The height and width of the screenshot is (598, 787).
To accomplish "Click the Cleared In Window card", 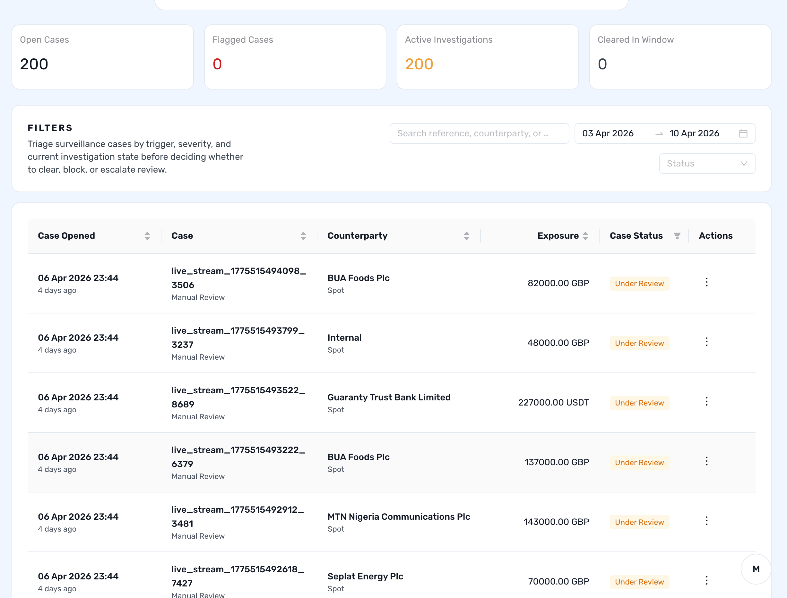I will [680, 57].
